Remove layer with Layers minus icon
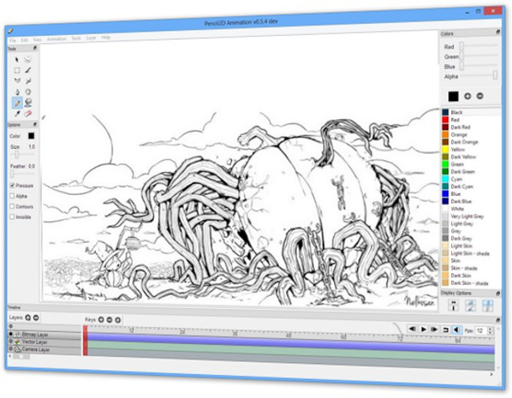This screenshot has height=398, width=512. [36, 318]
